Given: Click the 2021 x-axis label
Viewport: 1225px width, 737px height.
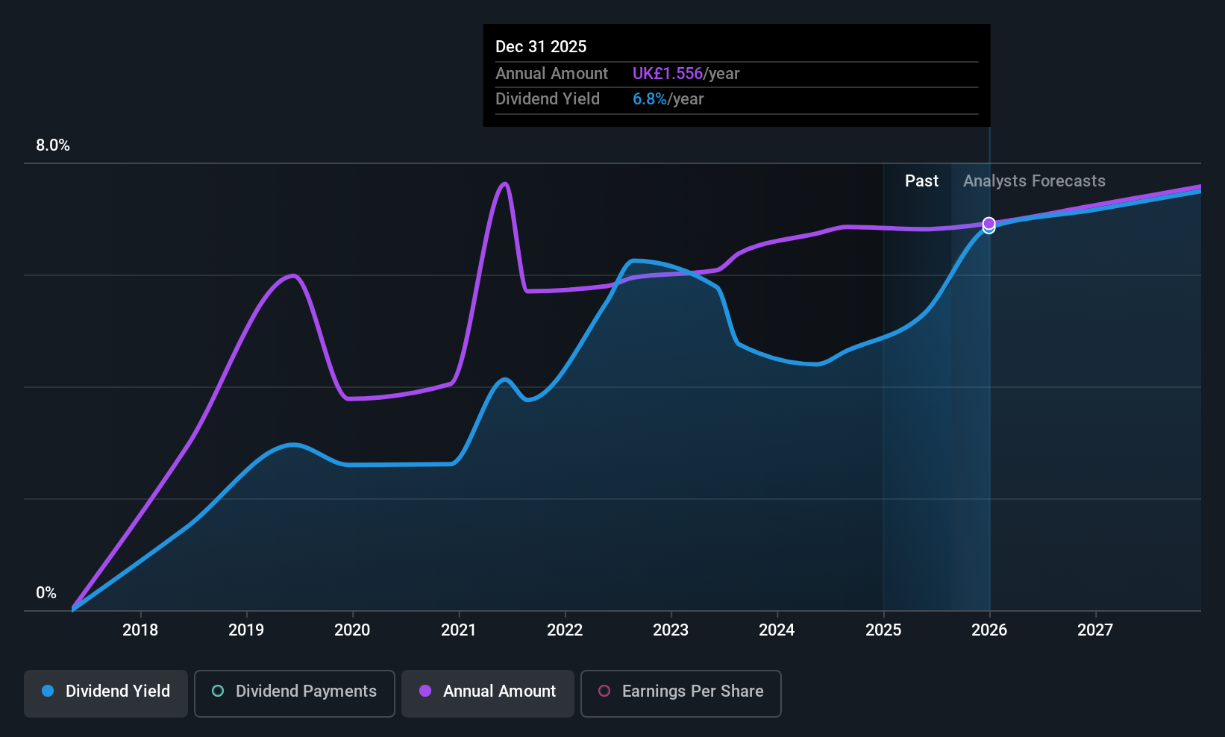Looking at the screenshot, I should (x=459, y=630).
